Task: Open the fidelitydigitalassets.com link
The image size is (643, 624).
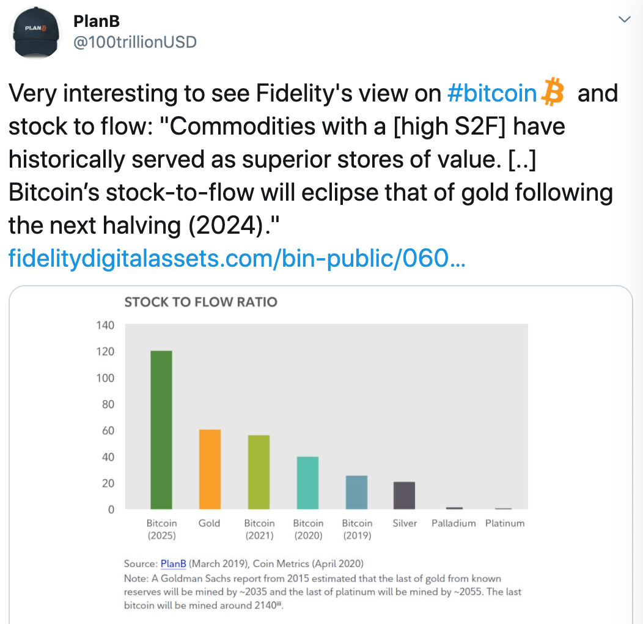Action: click(x=237, y=258)
